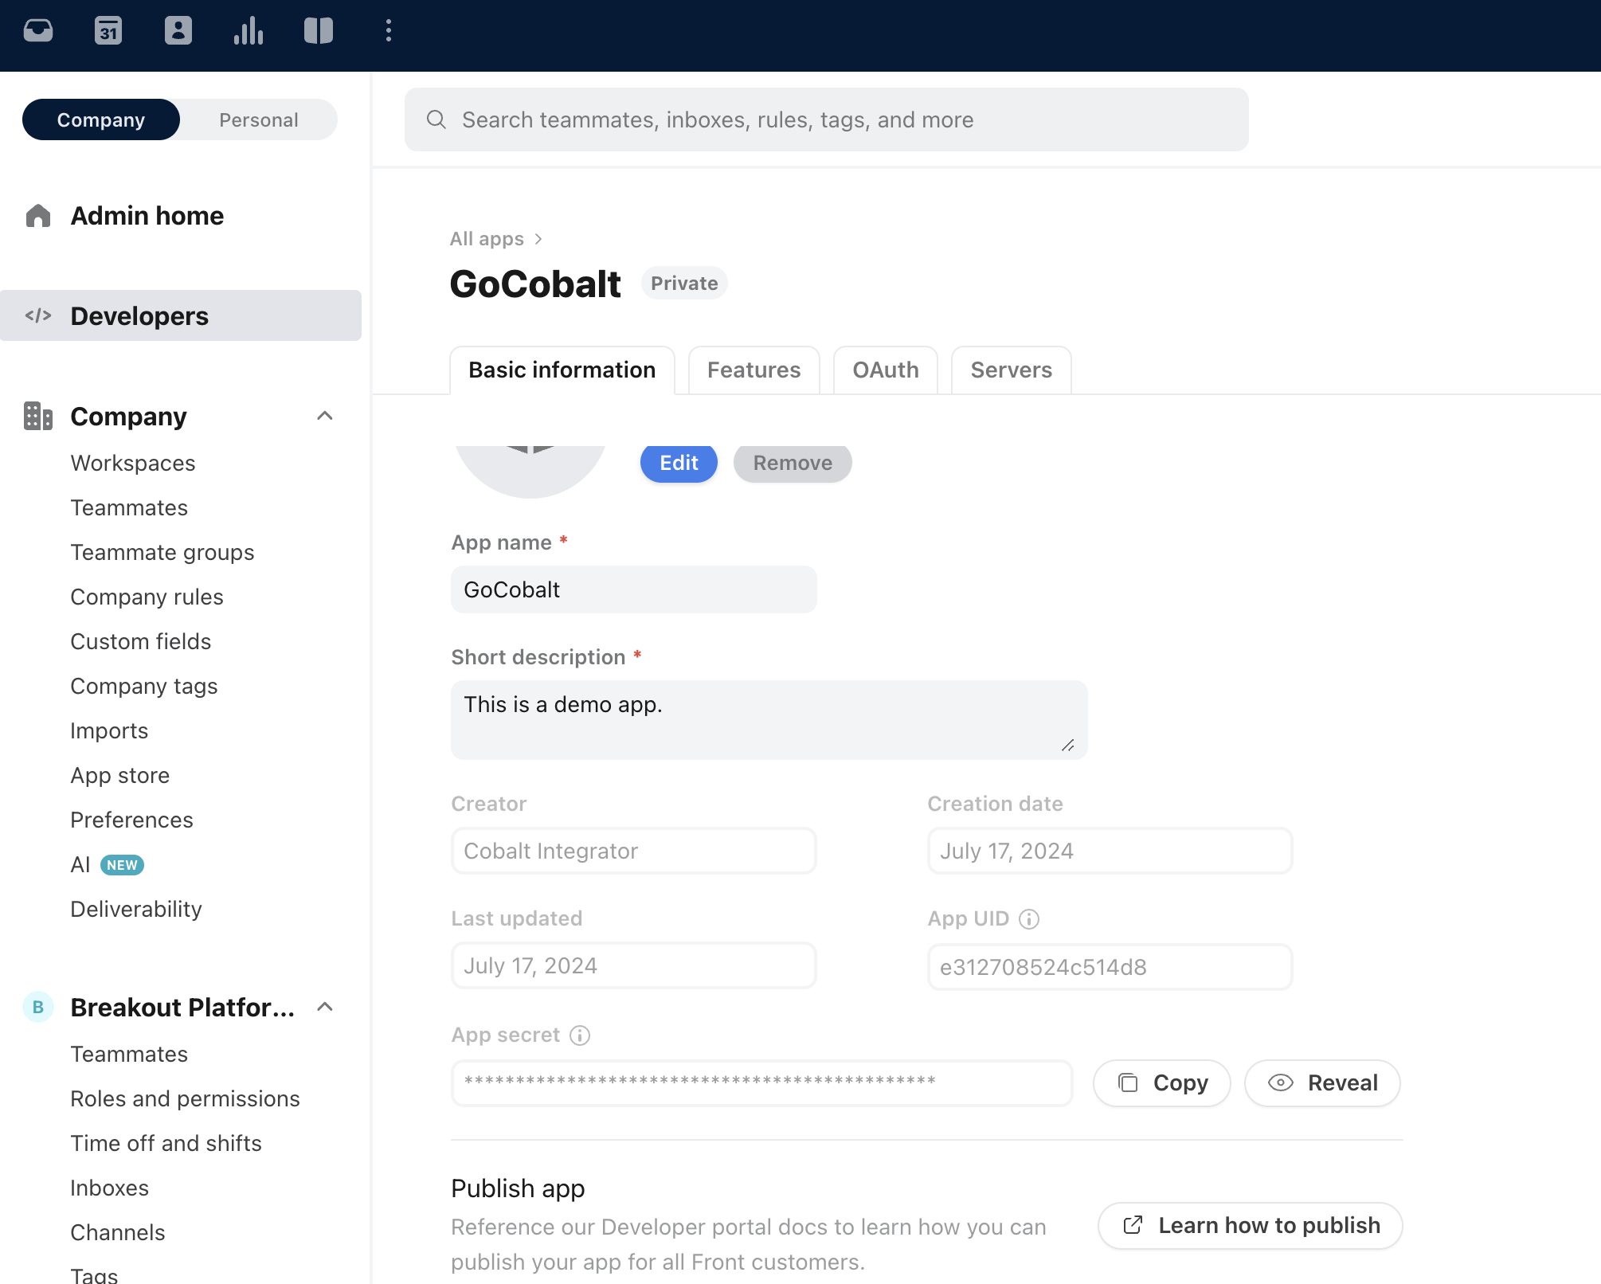Viewport: 1601px width, 1284px height.
Task: Open the analytics bar chart icon
Action: (x=249, y=31)
